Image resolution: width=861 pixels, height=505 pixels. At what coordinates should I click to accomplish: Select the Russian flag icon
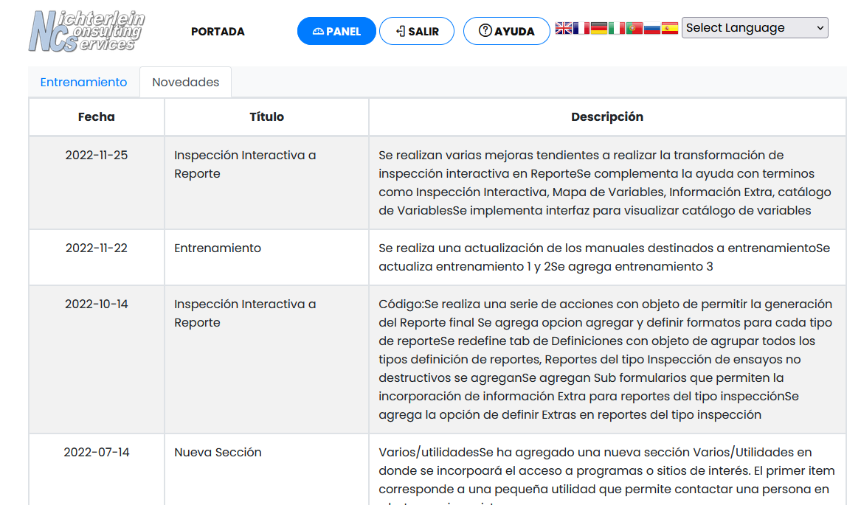click(x=652, y=28)
